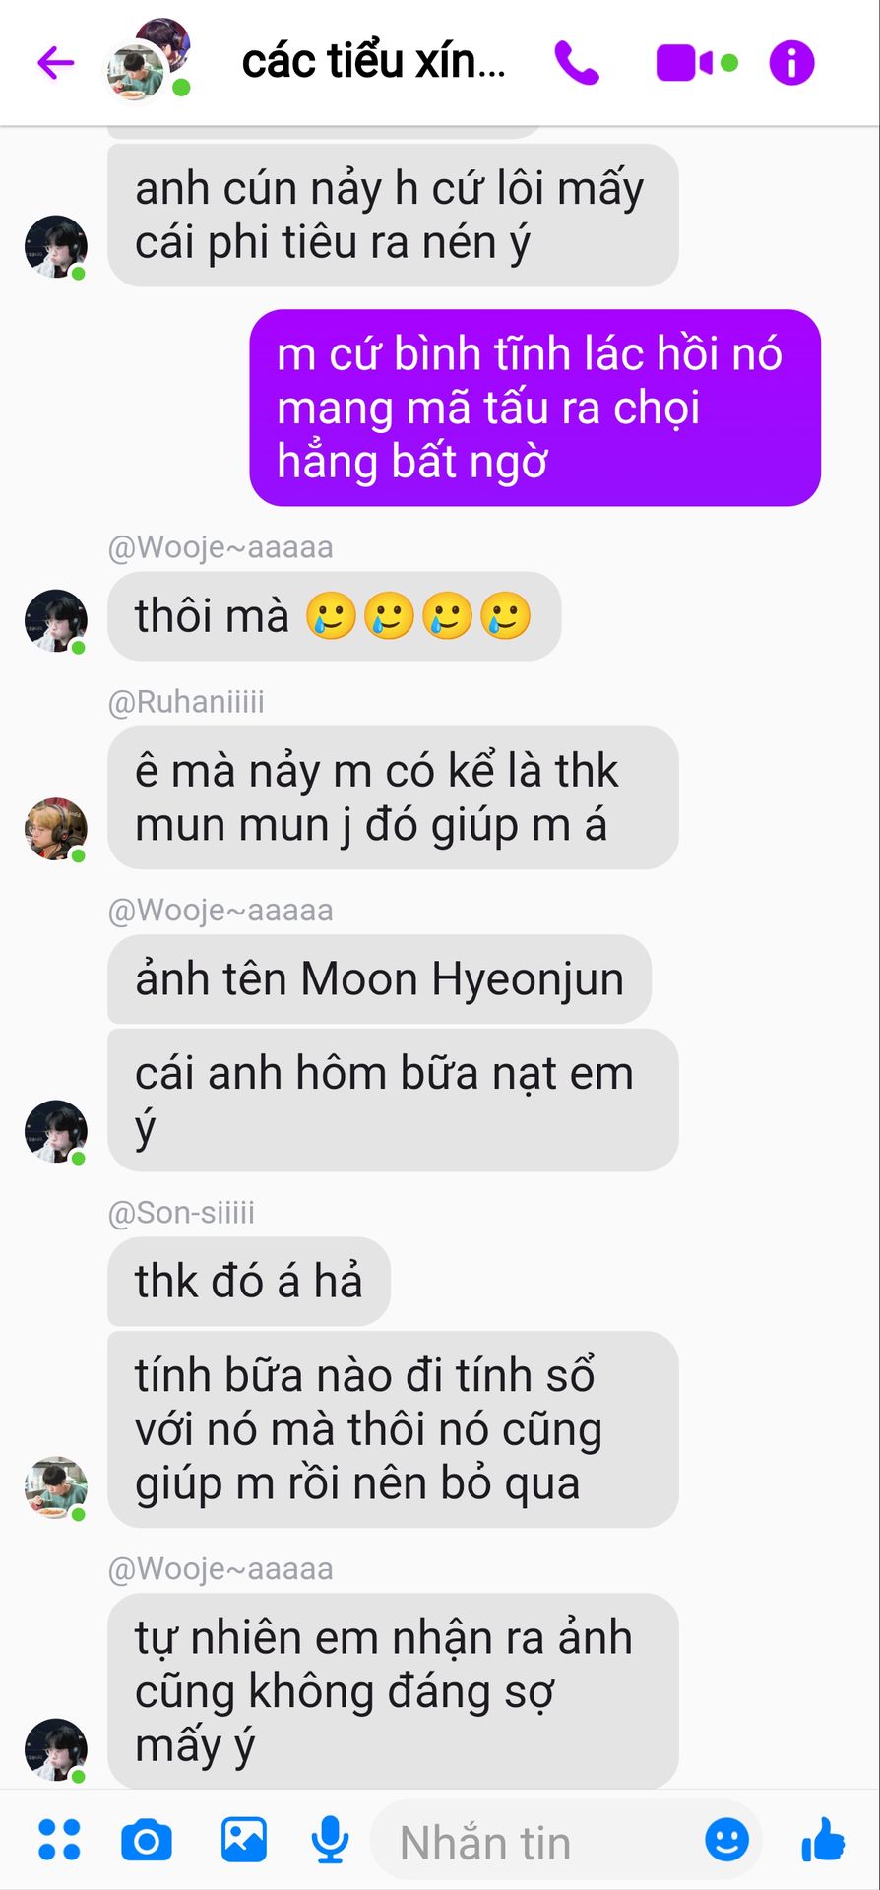This screenshot has height=1890, width=880.
Task: Tap the group avatar in the header
Action: pos(148,59)
